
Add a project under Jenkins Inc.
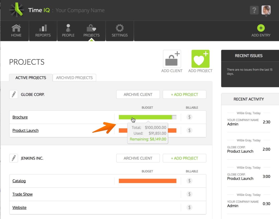(184, 158)
